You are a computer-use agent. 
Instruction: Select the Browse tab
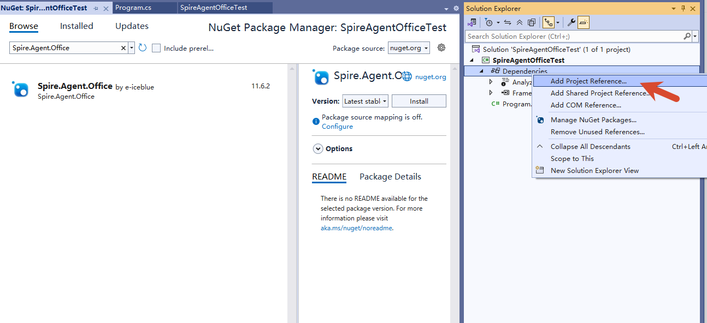click(x=23, y=26)
